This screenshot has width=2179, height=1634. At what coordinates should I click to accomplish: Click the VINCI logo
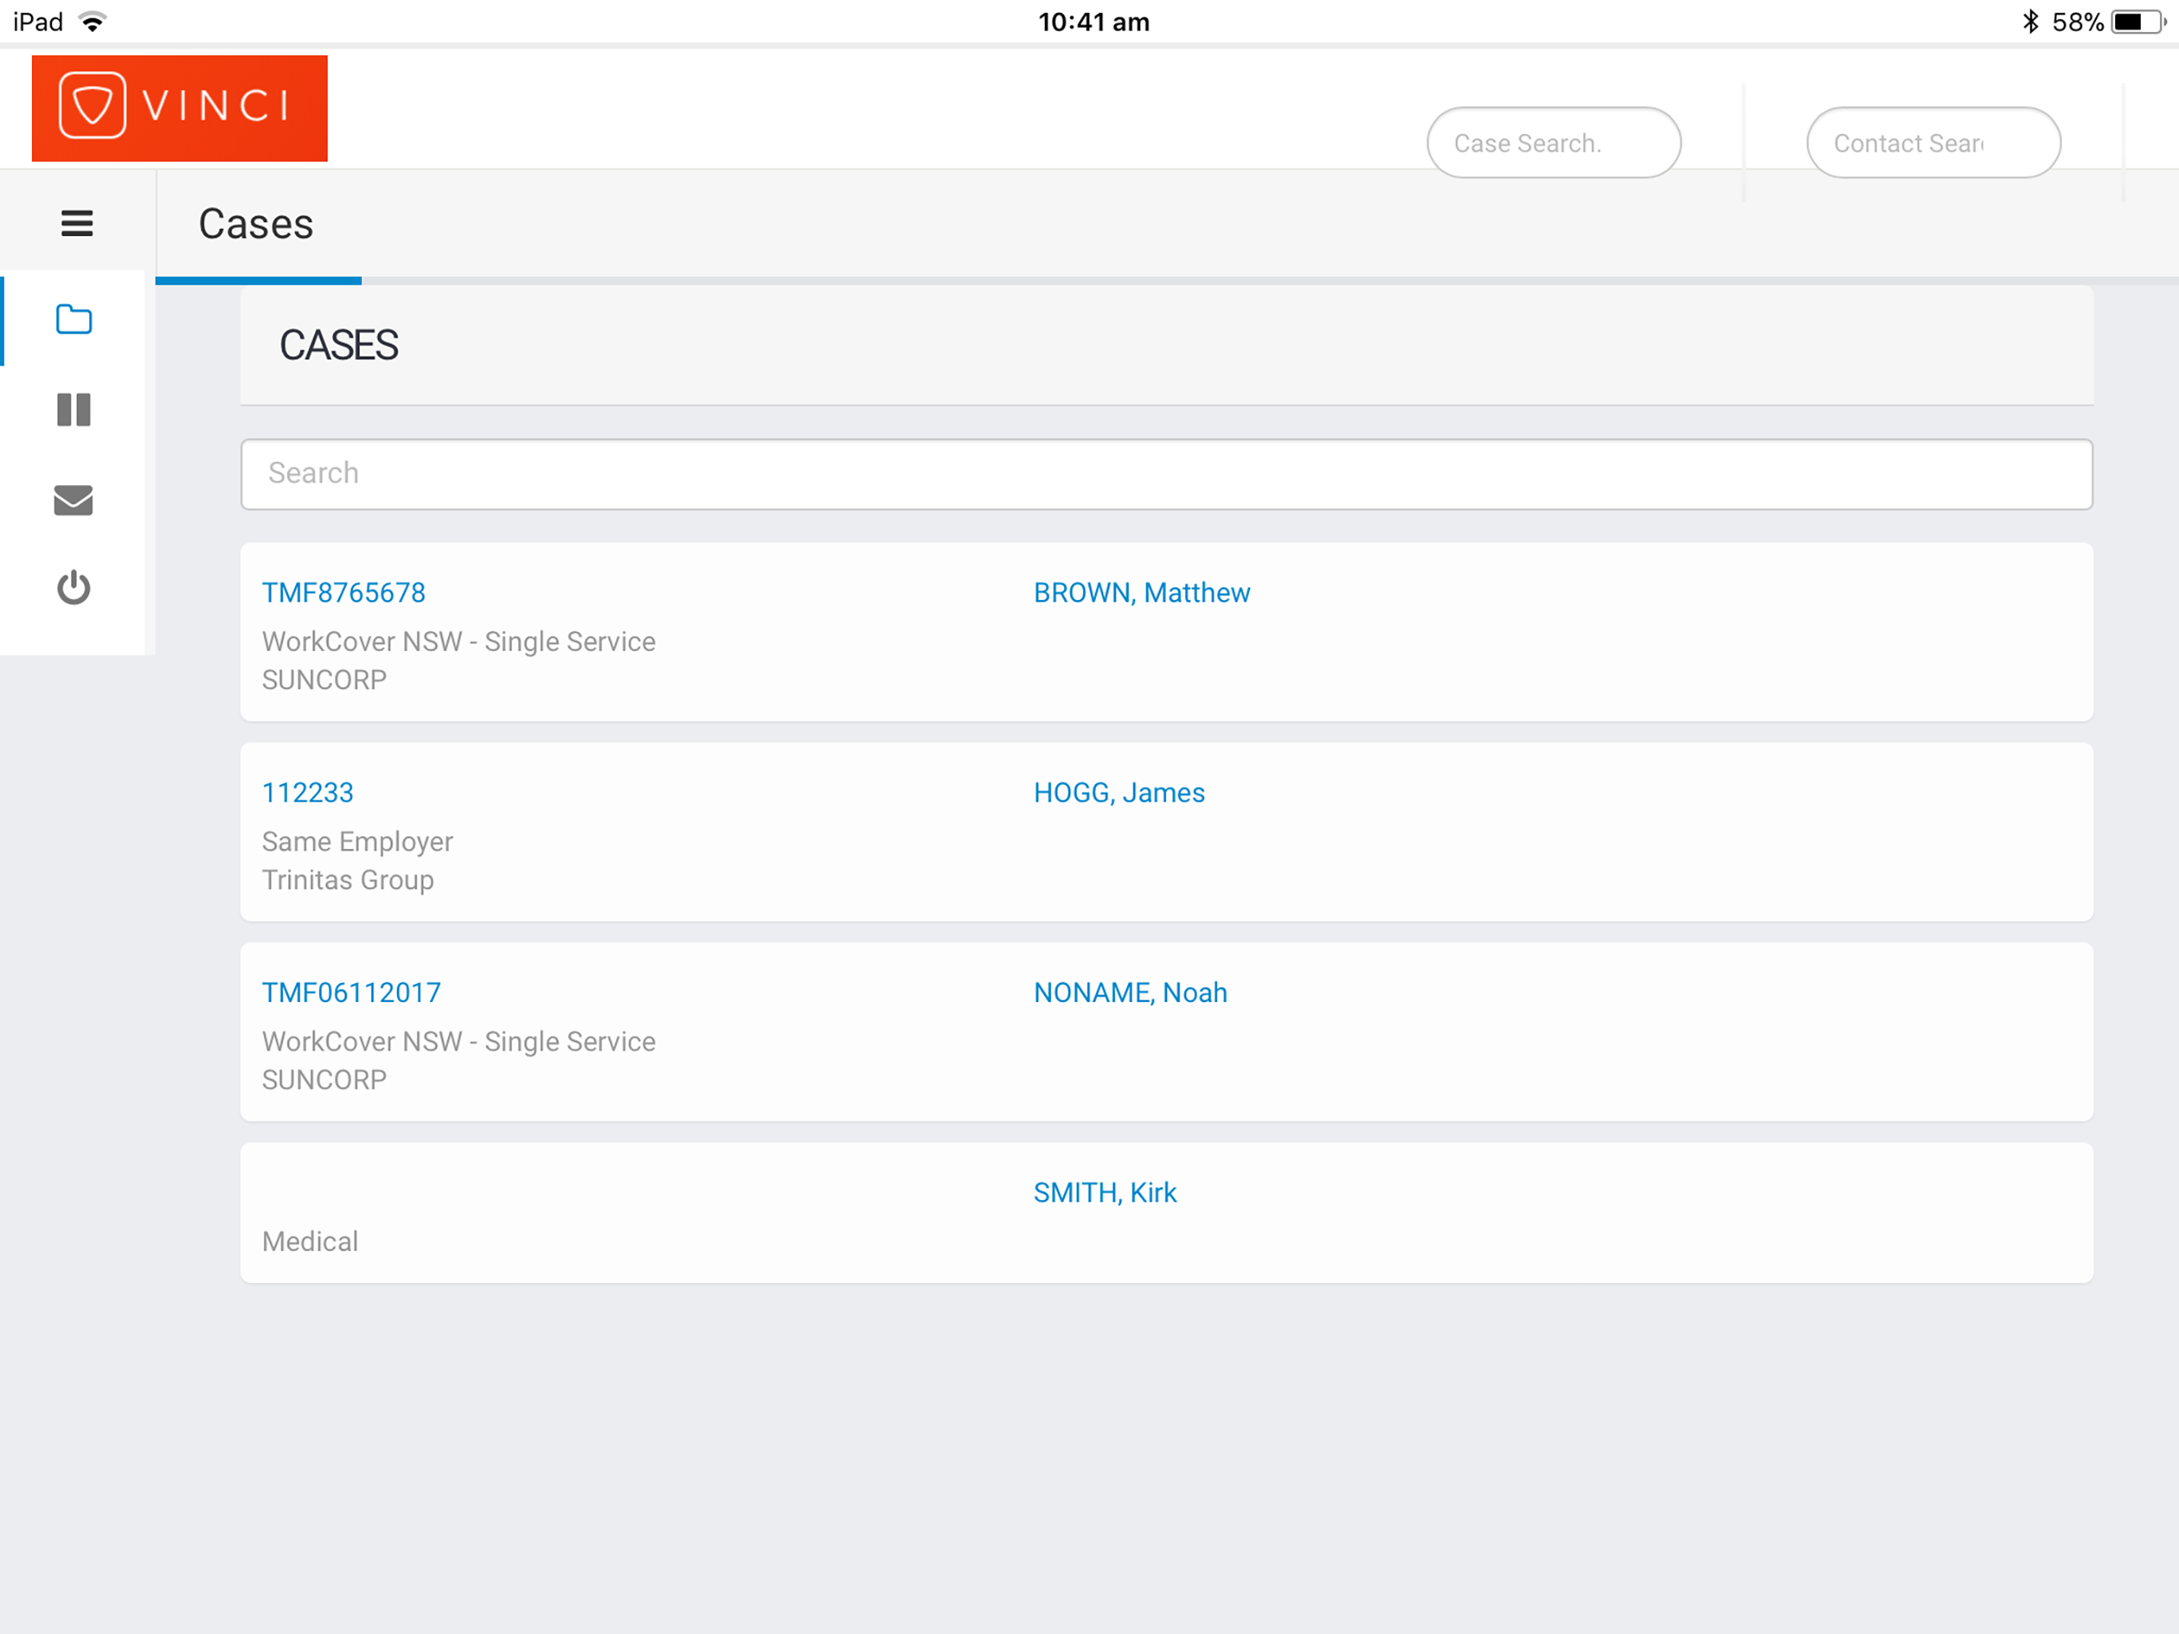[179, 108]
